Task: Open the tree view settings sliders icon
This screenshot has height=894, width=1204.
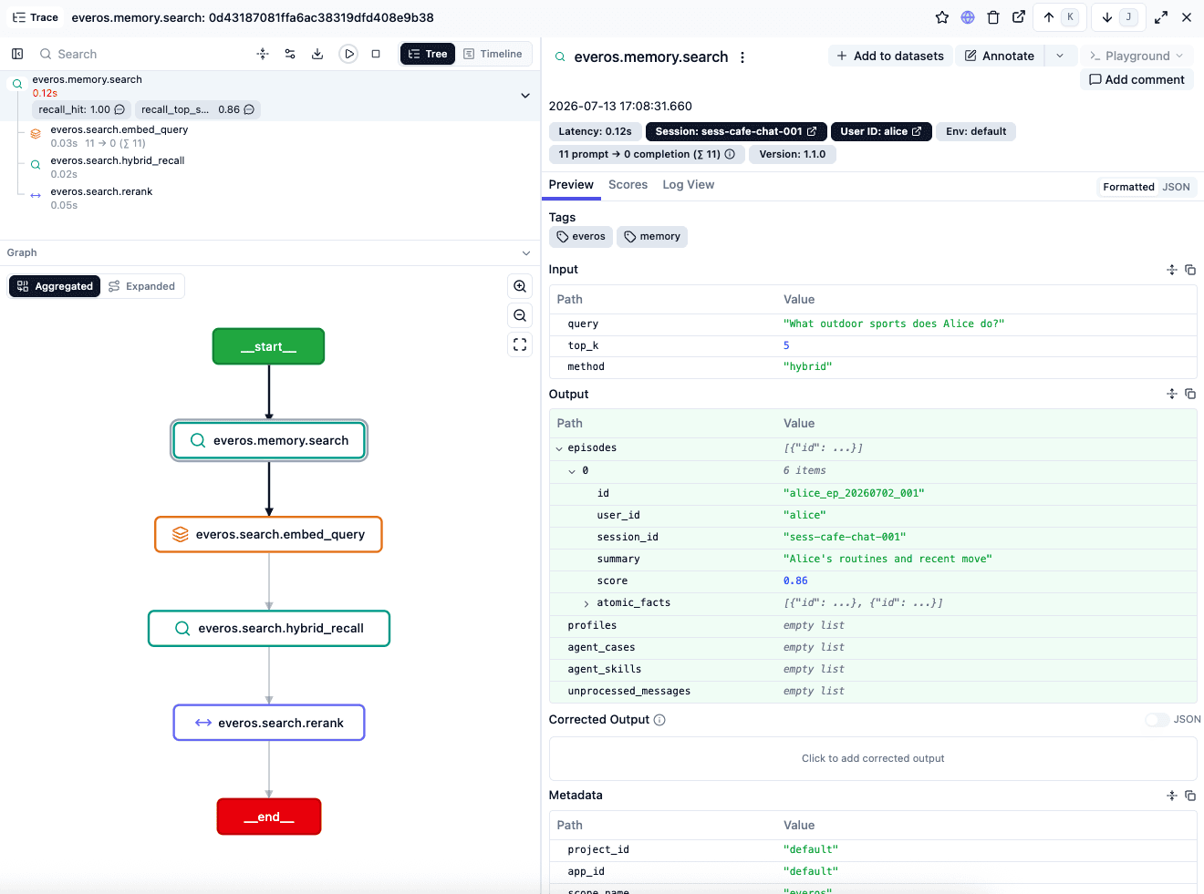Action: click(290, 54)
